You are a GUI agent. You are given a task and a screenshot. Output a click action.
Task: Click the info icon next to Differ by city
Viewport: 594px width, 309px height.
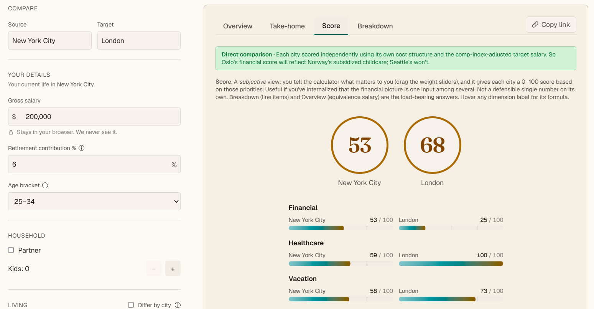(178, 305)
